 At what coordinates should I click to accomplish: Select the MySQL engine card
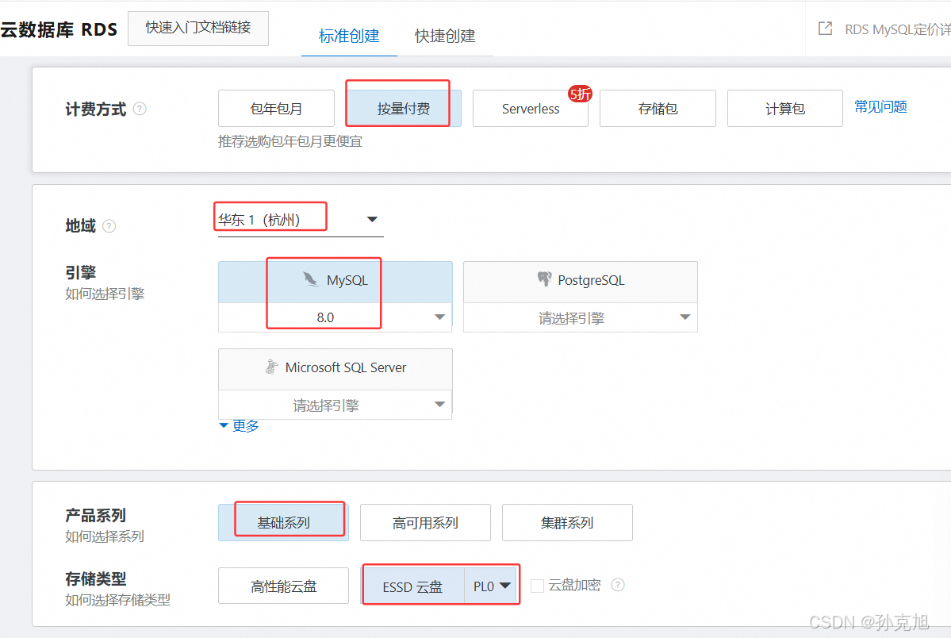(335, 282)
